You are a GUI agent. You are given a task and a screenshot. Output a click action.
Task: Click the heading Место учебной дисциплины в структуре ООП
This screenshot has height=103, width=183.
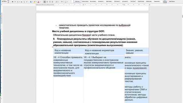(x=78, y=31)
